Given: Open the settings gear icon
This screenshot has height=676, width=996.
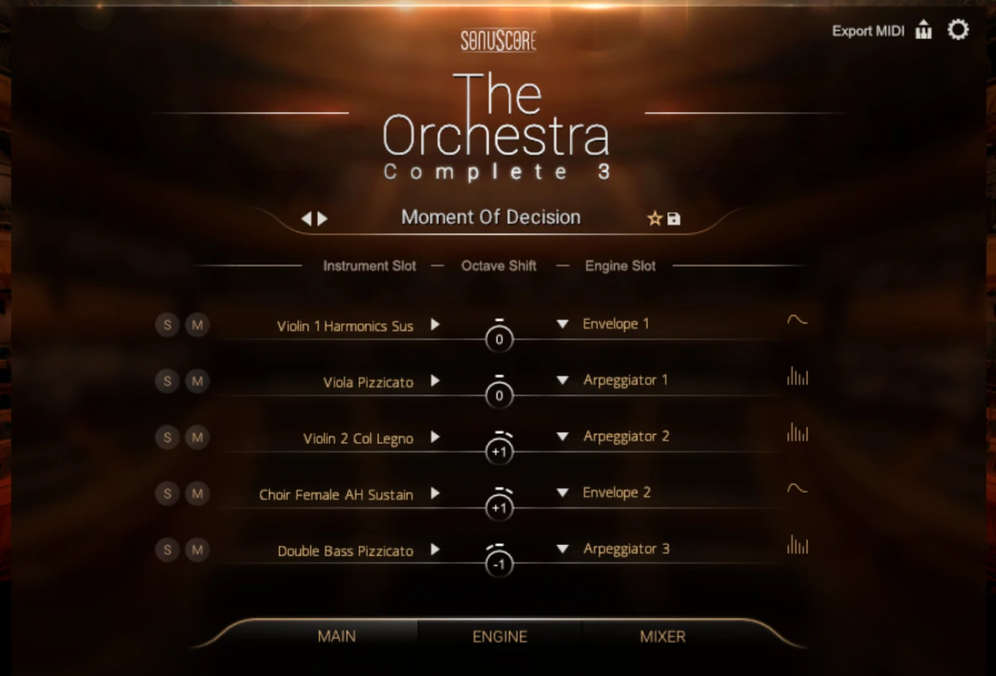Looking at the screenshot, I should pos(958,30).
